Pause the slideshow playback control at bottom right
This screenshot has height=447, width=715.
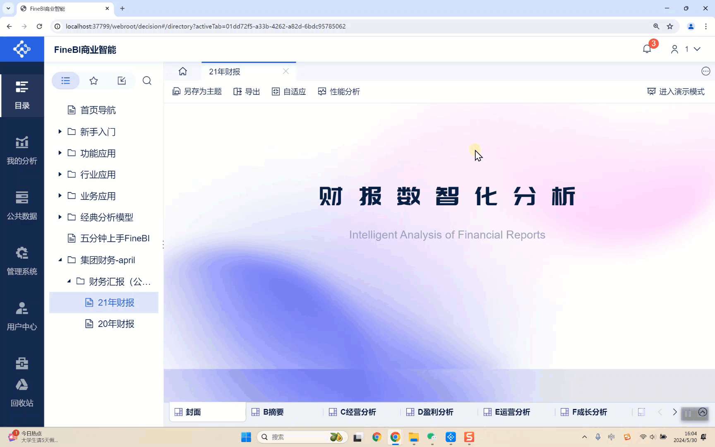point(688,413)
